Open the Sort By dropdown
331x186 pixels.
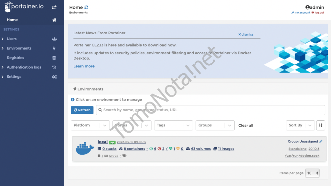coord(300,126)
